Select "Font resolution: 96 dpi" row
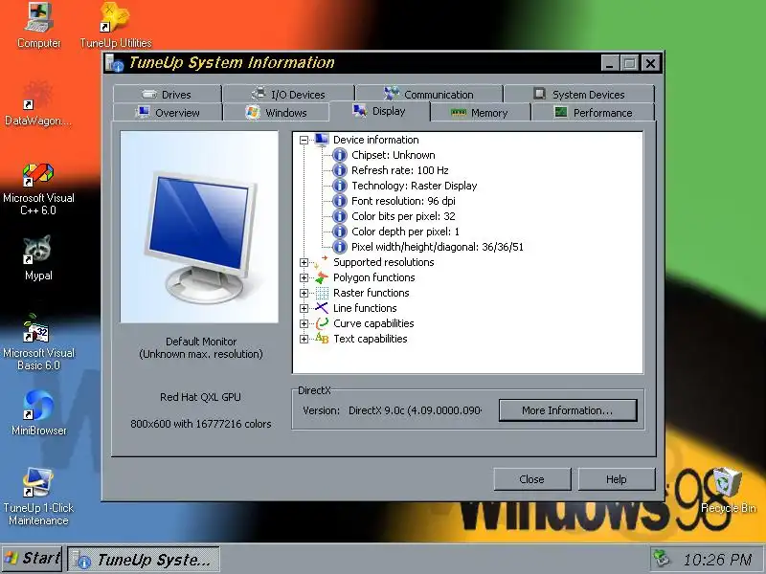766x574 pixels. pos(403,201)
